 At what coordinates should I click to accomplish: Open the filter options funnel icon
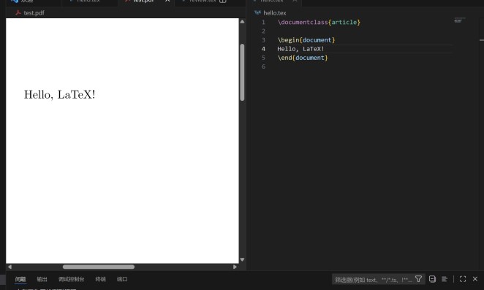click(418, 279)
